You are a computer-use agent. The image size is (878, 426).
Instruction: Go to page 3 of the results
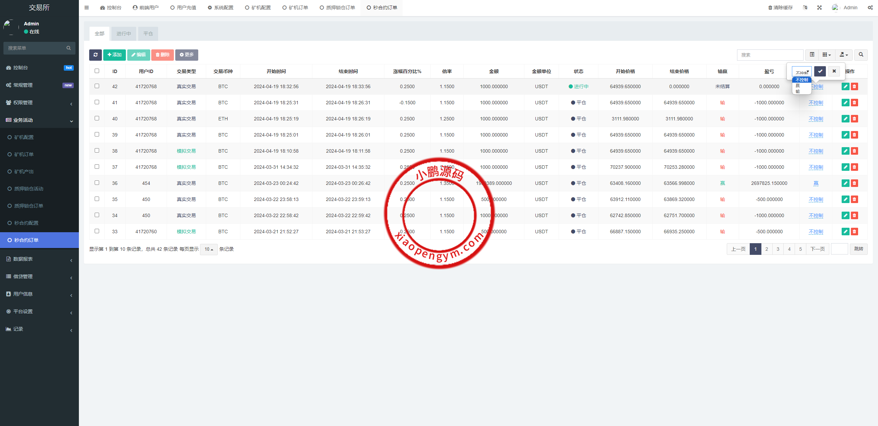pos(778,249)
